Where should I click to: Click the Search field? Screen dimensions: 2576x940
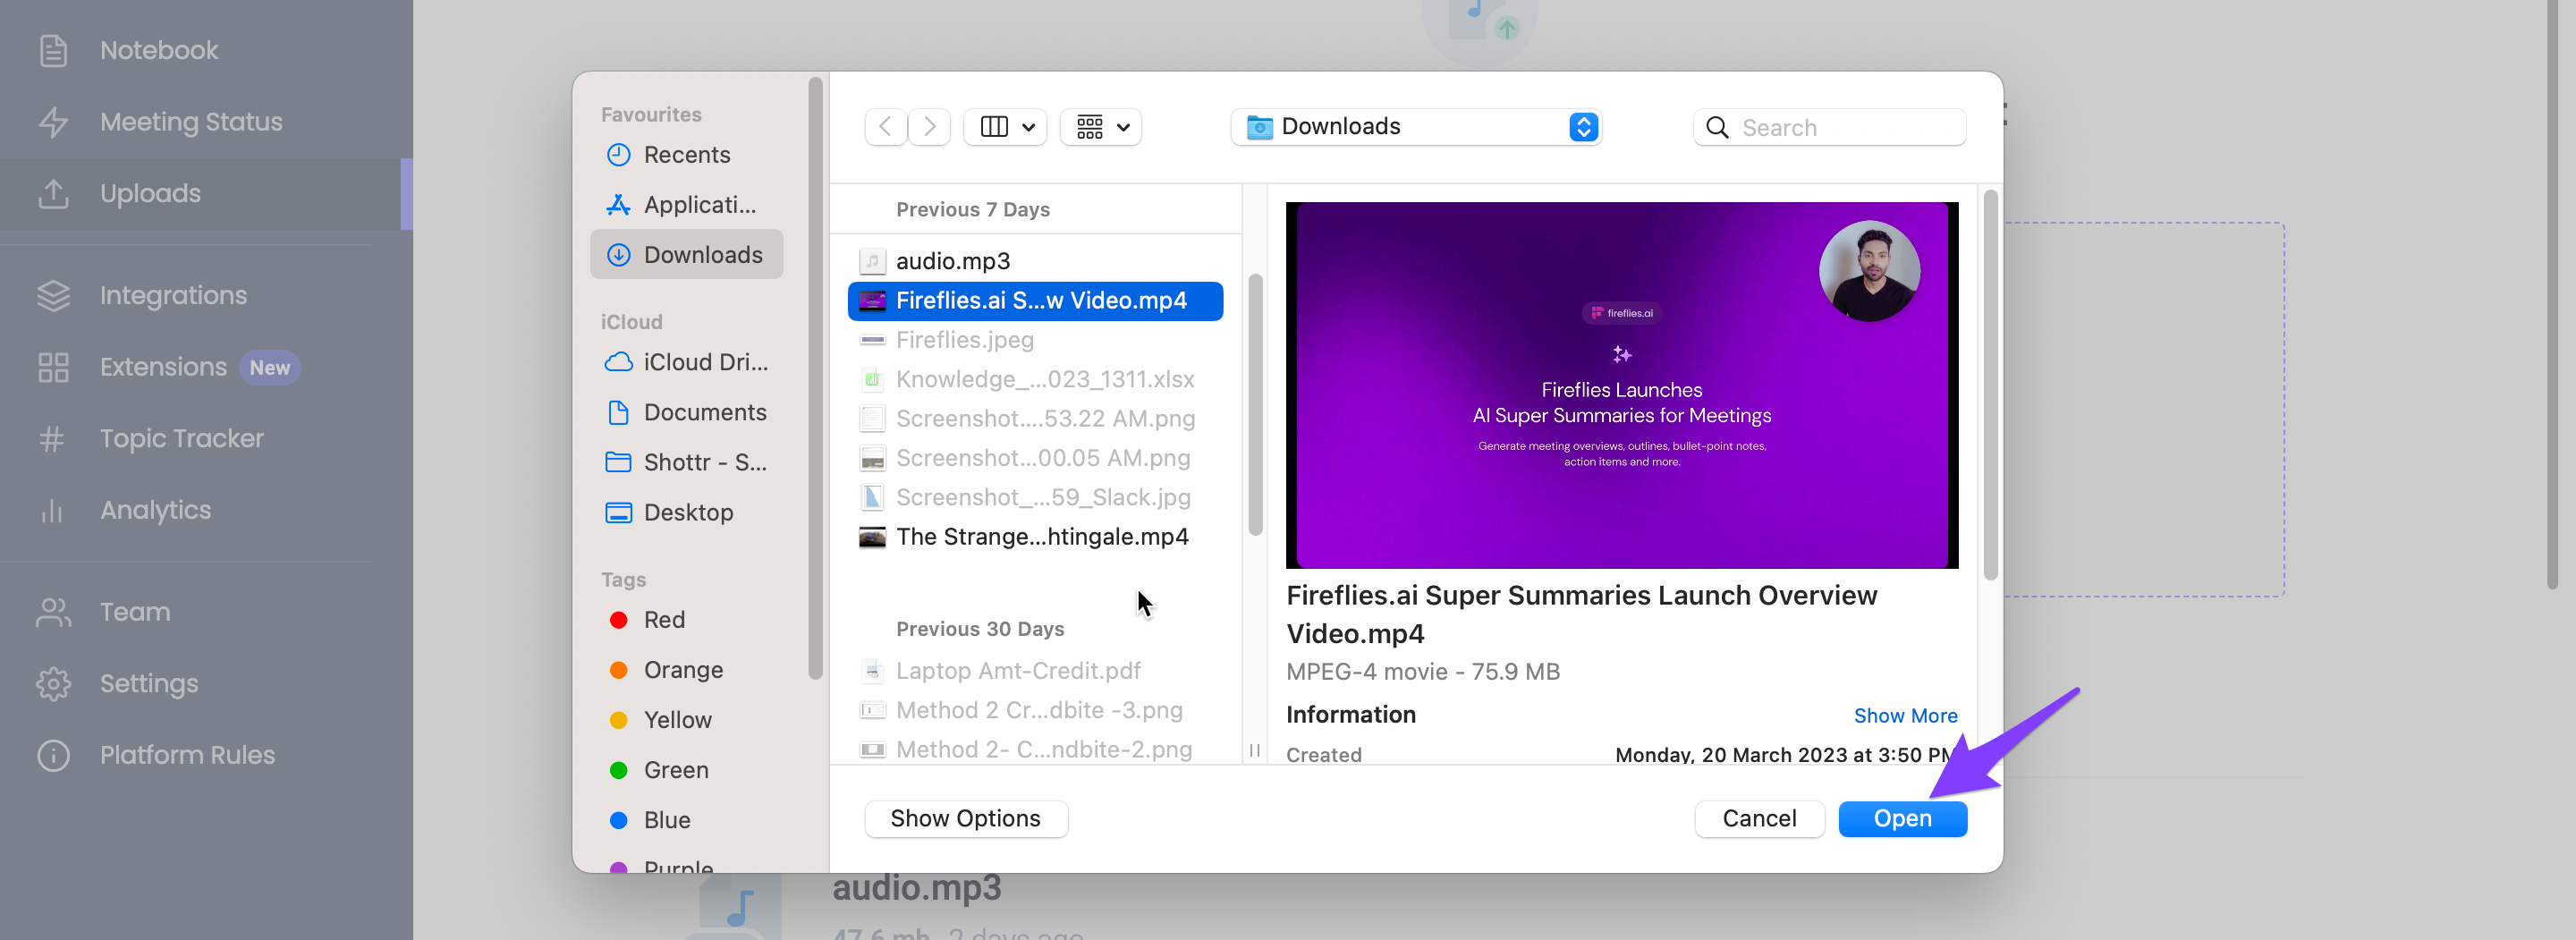pyautogui.click(x=1829, y=127)
